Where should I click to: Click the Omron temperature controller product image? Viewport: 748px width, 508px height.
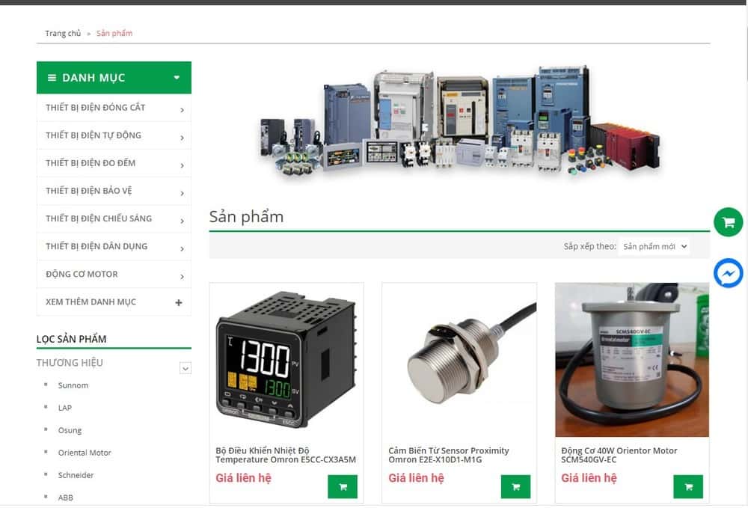(286, 360)
